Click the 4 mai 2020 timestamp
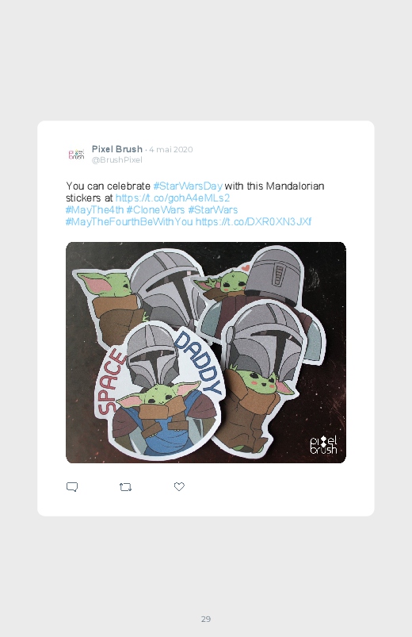 pos(171,149)
